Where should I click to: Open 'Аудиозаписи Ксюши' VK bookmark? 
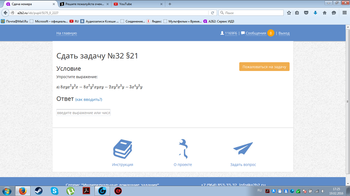(100, 21)
